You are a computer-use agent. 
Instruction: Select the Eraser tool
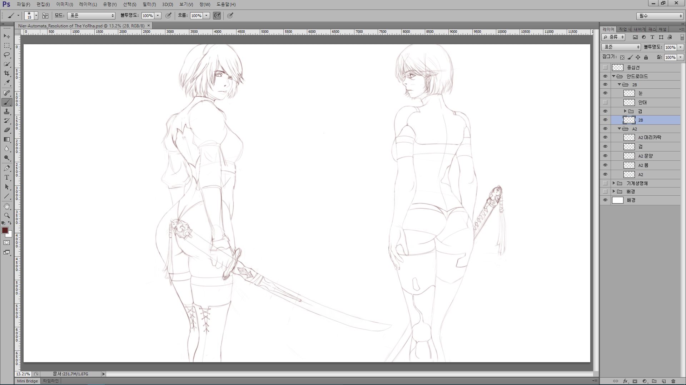coord(7,130)
